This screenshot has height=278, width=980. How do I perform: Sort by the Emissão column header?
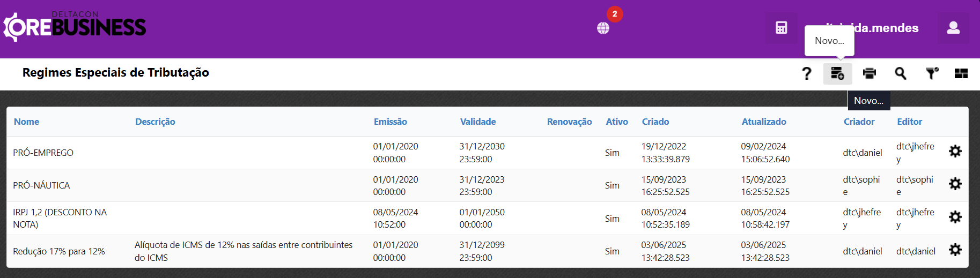[x=390, y=122]
